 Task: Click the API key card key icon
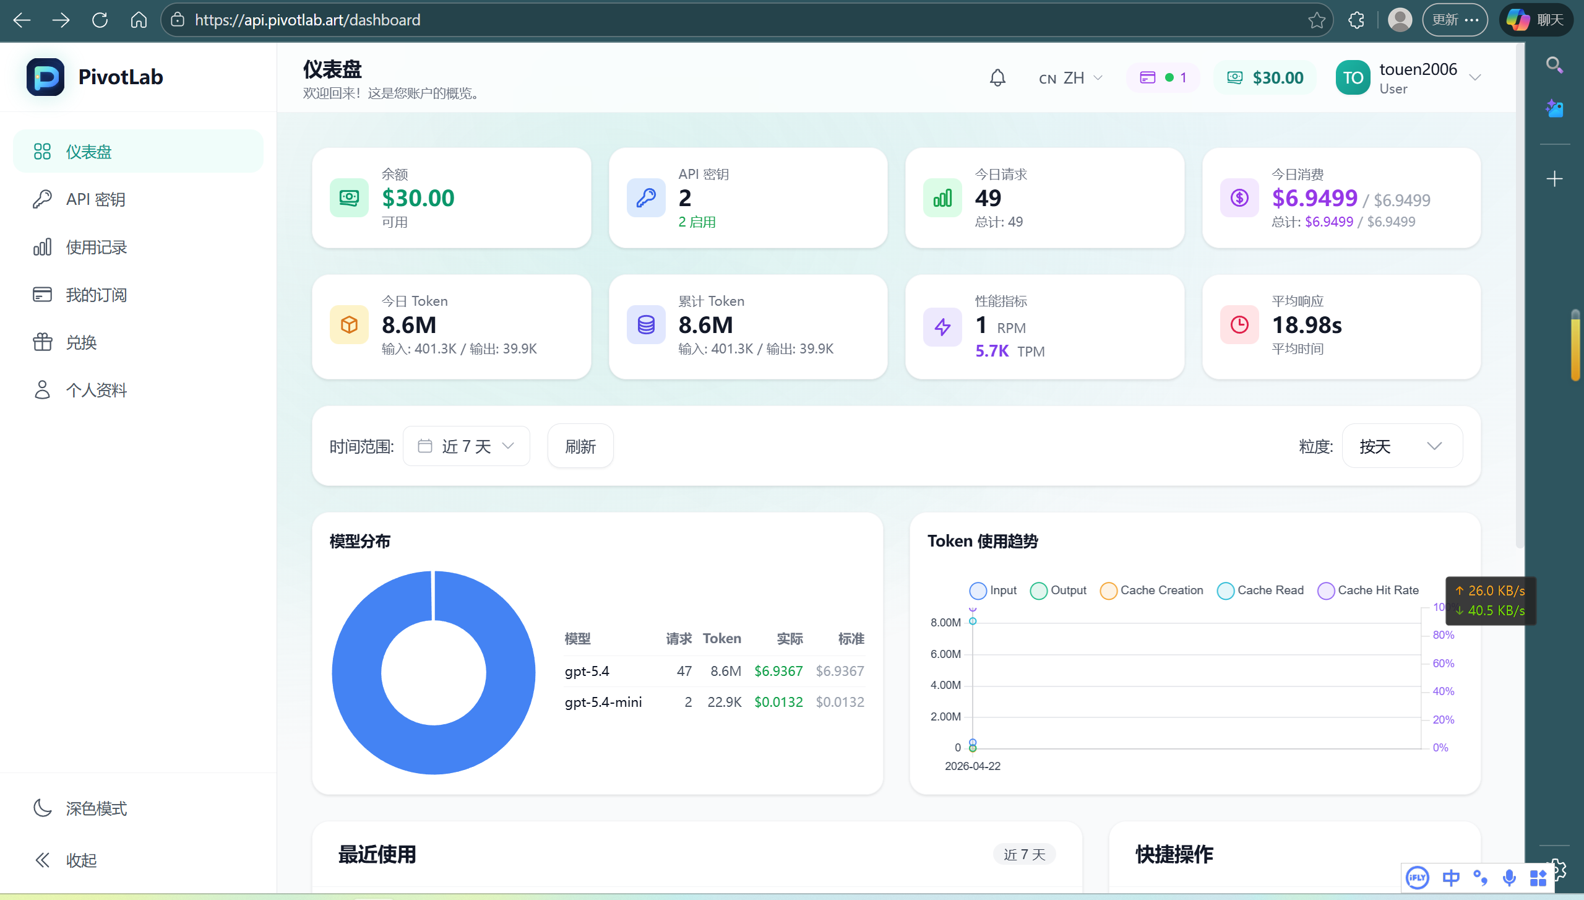646,198
